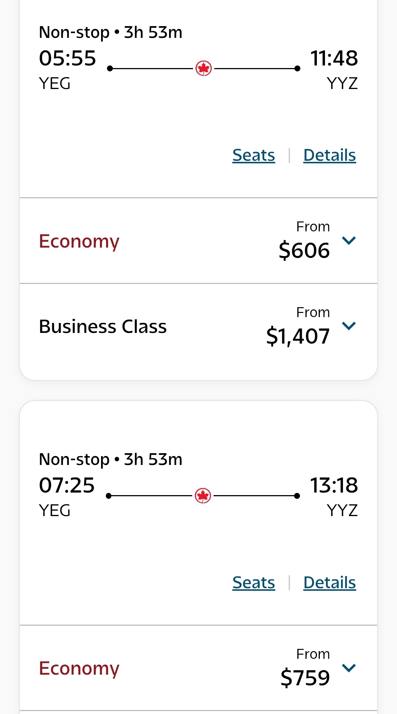View Seats for the 07:25 flight

(254, 583)
